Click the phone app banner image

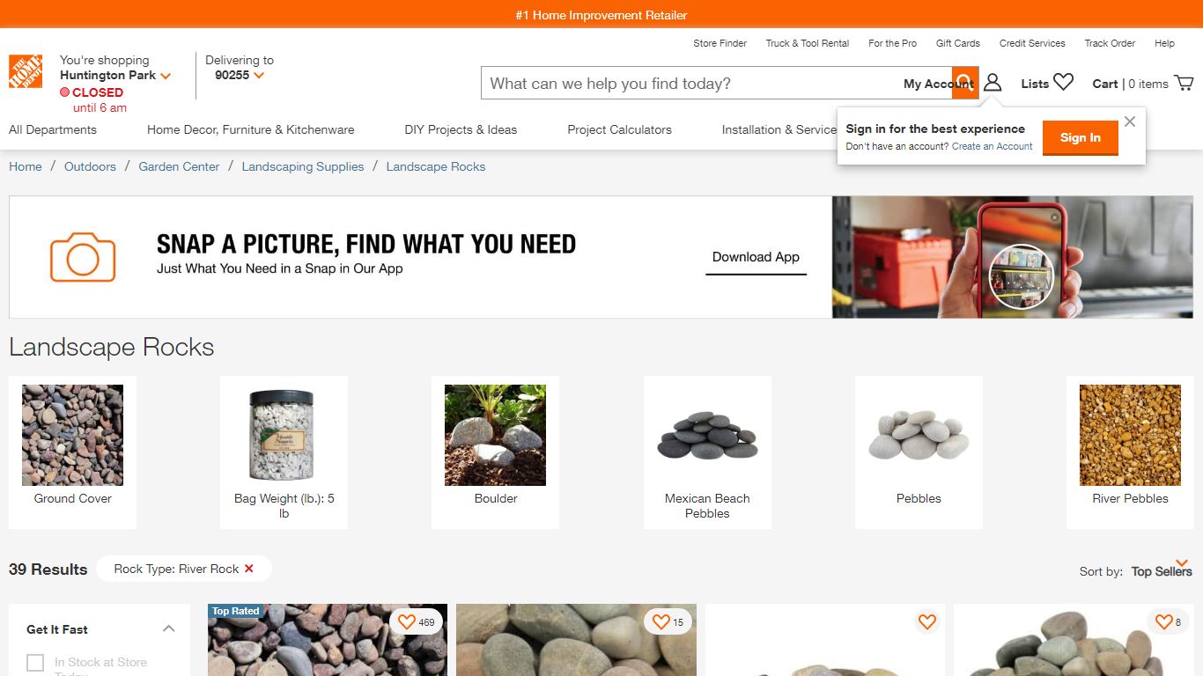1013,257
